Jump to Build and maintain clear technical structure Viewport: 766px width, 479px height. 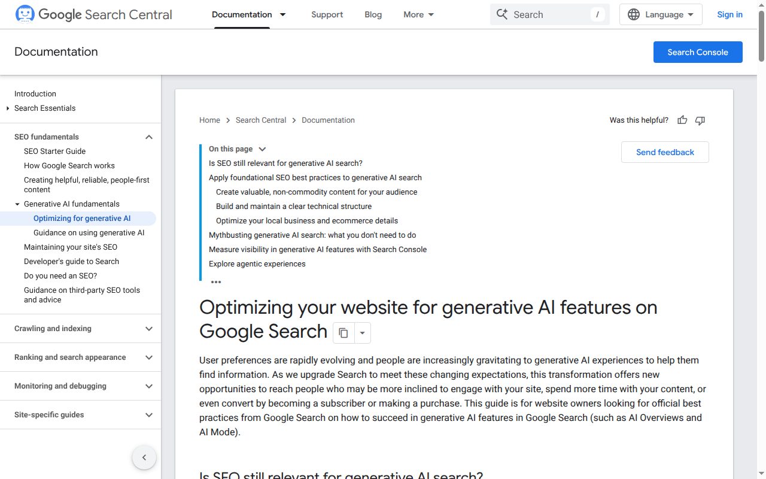(294, 207)
